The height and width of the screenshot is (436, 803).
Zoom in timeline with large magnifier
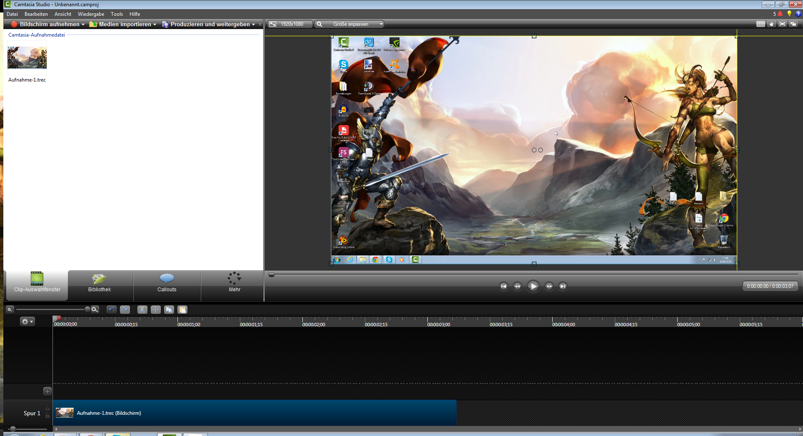coord(95,310)
